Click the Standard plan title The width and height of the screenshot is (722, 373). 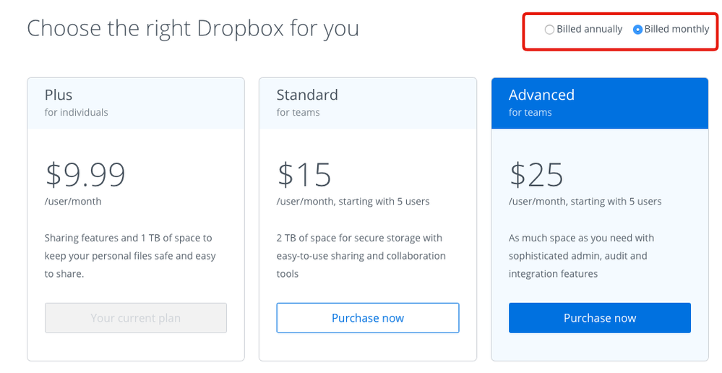[x=307, y=95]
